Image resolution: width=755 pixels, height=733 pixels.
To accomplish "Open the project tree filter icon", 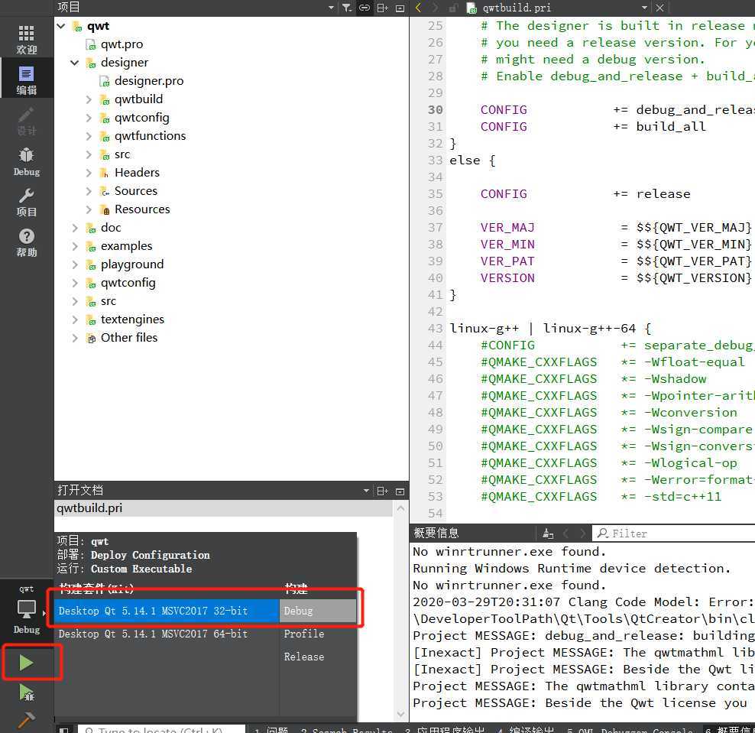I will click(347, 8).
